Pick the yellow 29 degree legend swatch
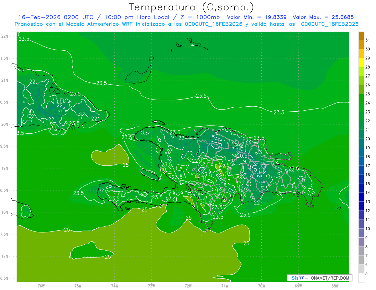376x290 pixels. point(361,58)
